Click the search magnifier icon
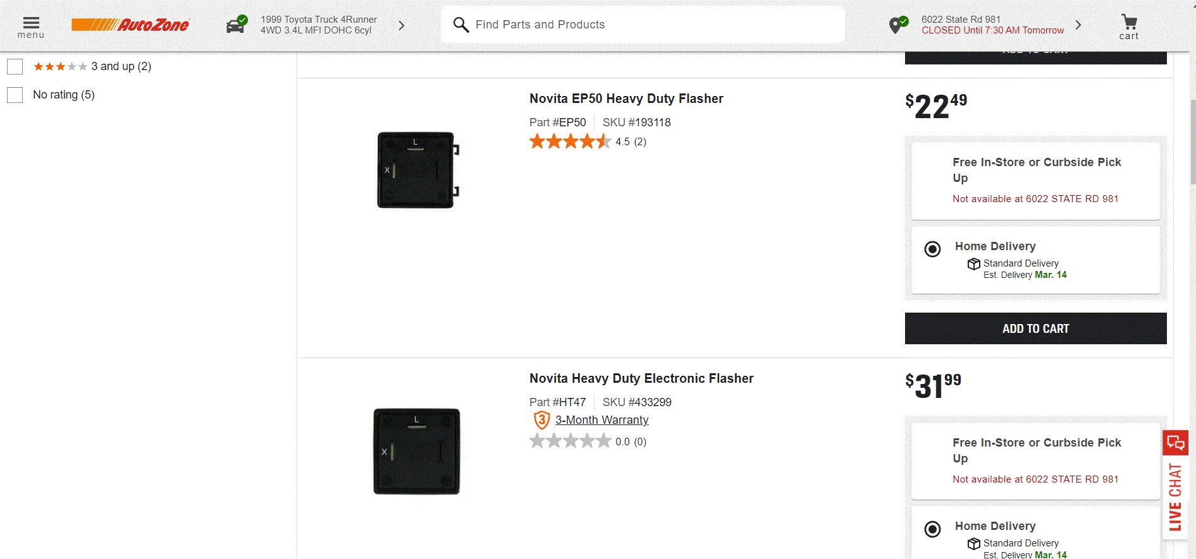 pos(460,25)
